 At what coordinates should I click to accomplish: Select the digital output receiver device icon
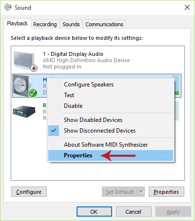pos(24,112)
